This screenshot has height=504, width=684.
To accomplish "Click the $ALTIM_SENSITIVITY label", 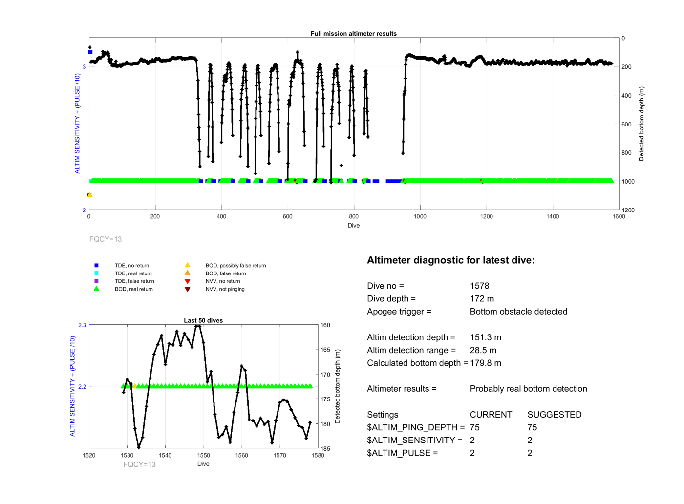I will coord(414,441).
